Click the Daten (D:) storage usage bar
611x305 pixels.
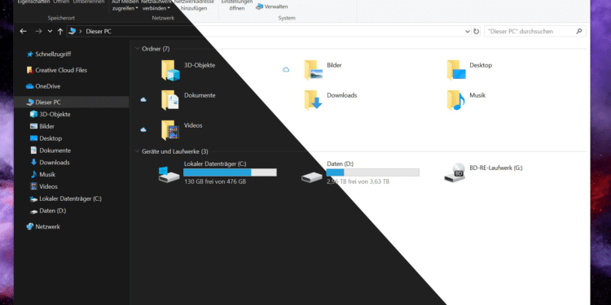point(372,172)
